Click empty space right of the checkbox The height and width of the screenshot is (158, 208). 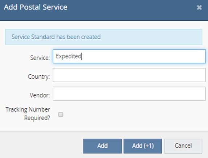(x=132, y=115)
